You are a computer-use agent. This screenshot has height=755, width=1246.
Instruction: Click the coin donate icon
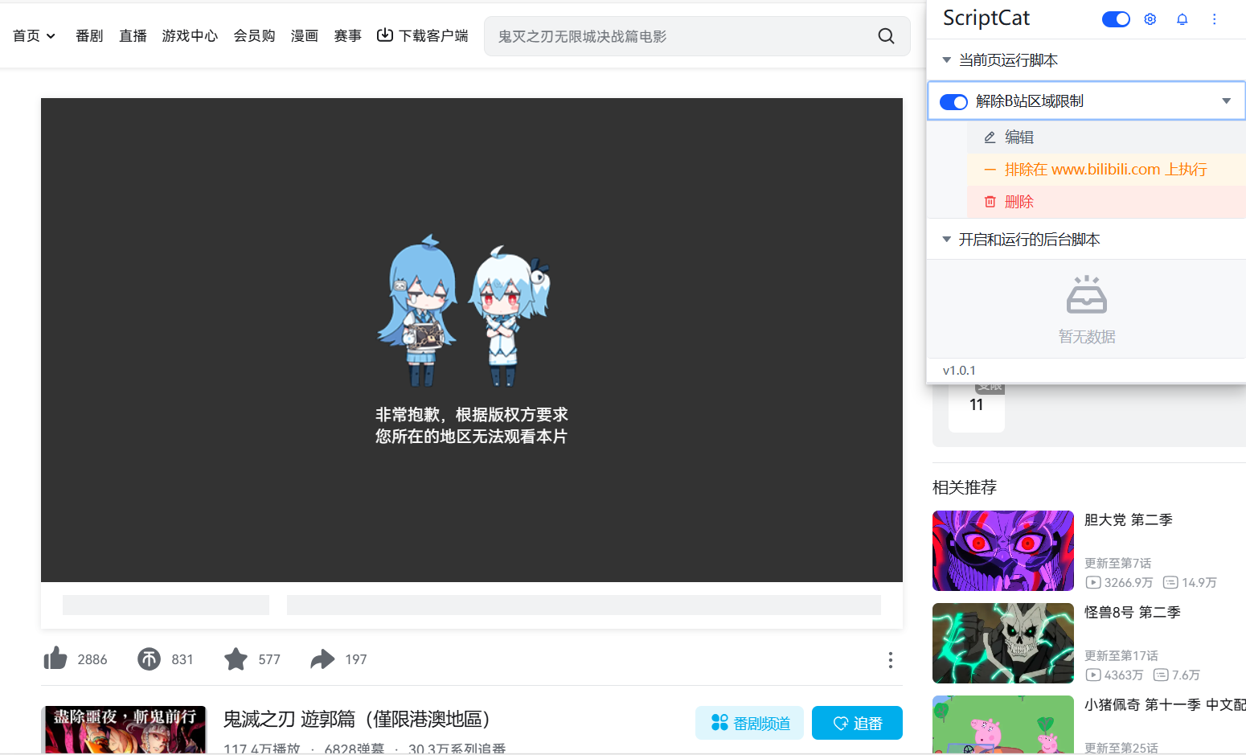pos(149,659)
